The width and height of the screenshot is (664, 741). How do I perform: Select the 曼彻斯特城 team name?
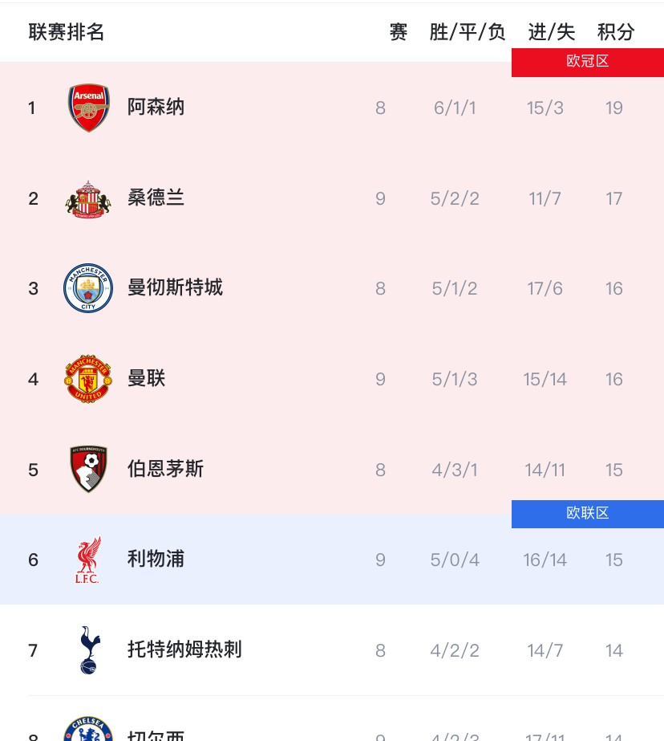tap(176, 287)
